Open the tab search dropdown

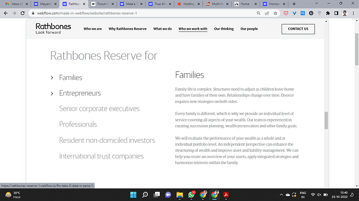coord(317,4)
